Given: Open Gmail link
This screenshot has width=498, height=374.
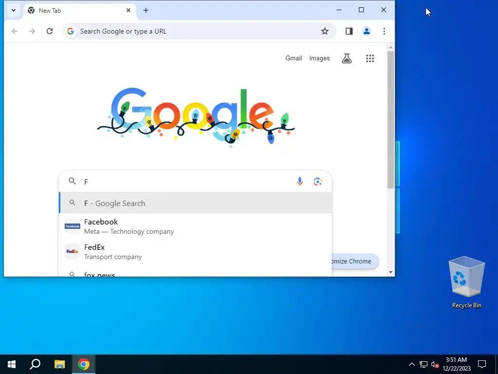Looking at the screenshot, I should [293, 58].
